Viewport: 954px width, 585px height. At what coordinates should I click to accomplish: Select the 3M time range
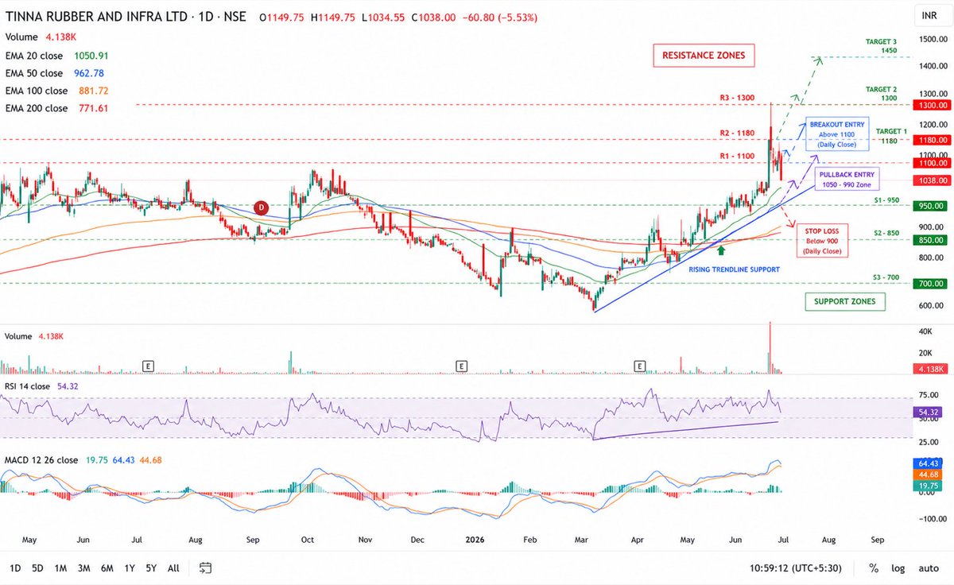(83, 568)
